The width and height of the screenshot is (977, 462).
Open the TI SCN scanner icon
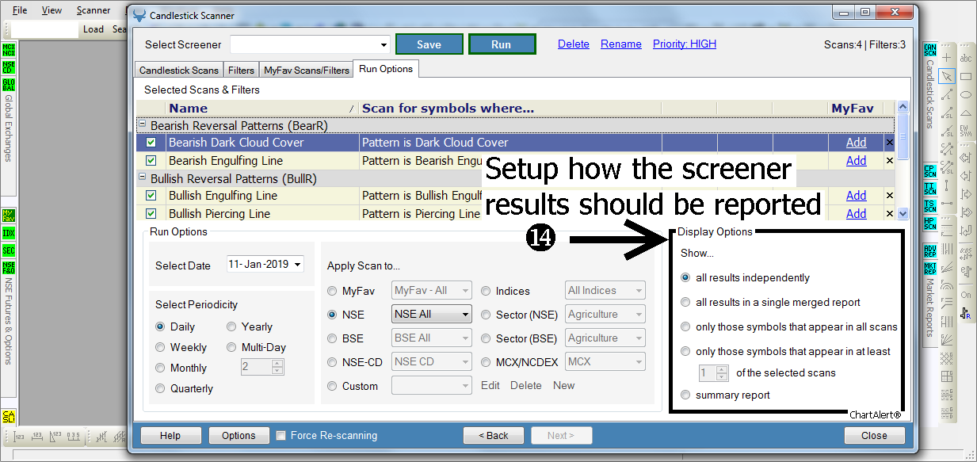click(930, 189)
